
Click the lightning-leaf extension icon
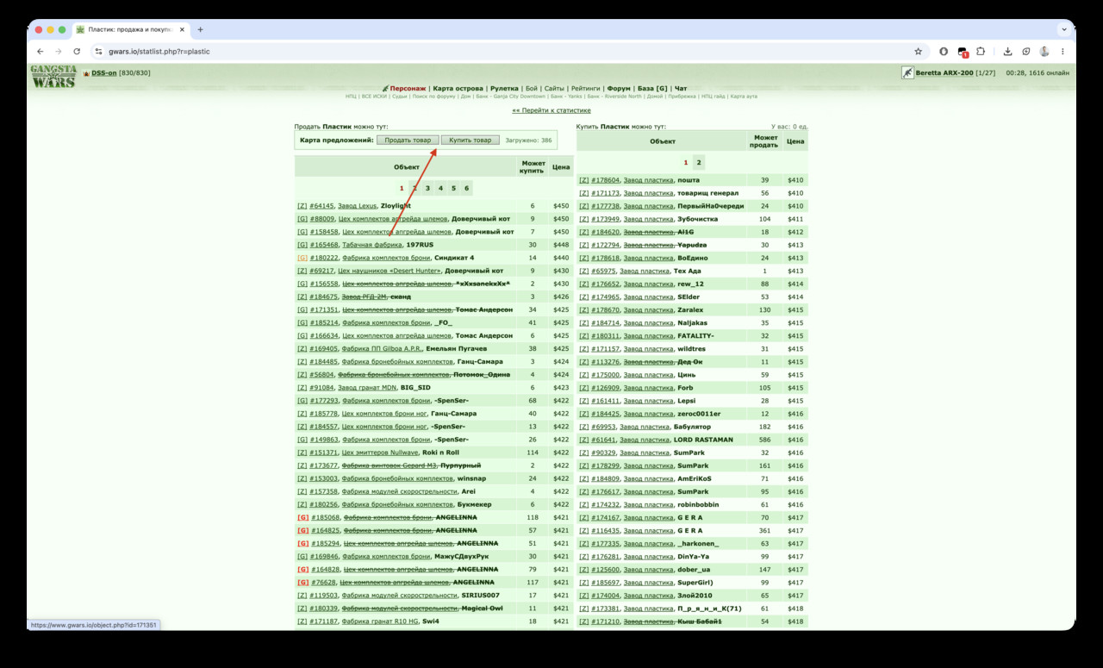click(1026, 52)
